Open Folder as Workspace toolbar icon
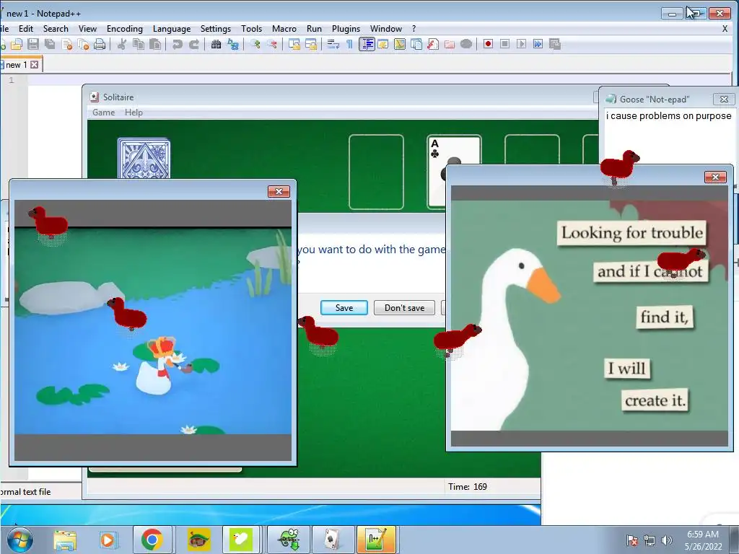Screen dimensions: 739x554 [x=450, y=44]
